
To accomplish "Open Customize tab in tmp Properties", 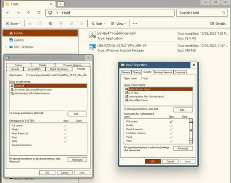I will (x=180, y=72).
